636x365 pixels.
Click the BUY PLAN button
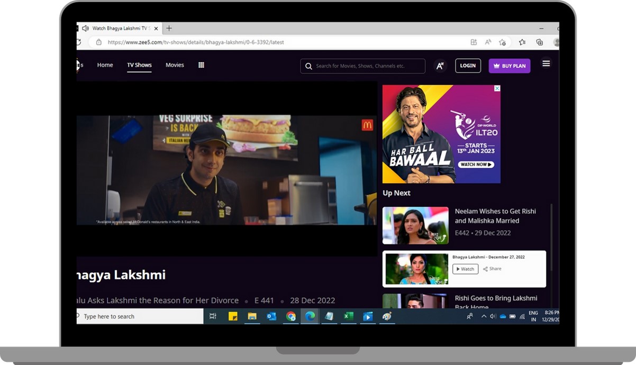click(510, 66)
